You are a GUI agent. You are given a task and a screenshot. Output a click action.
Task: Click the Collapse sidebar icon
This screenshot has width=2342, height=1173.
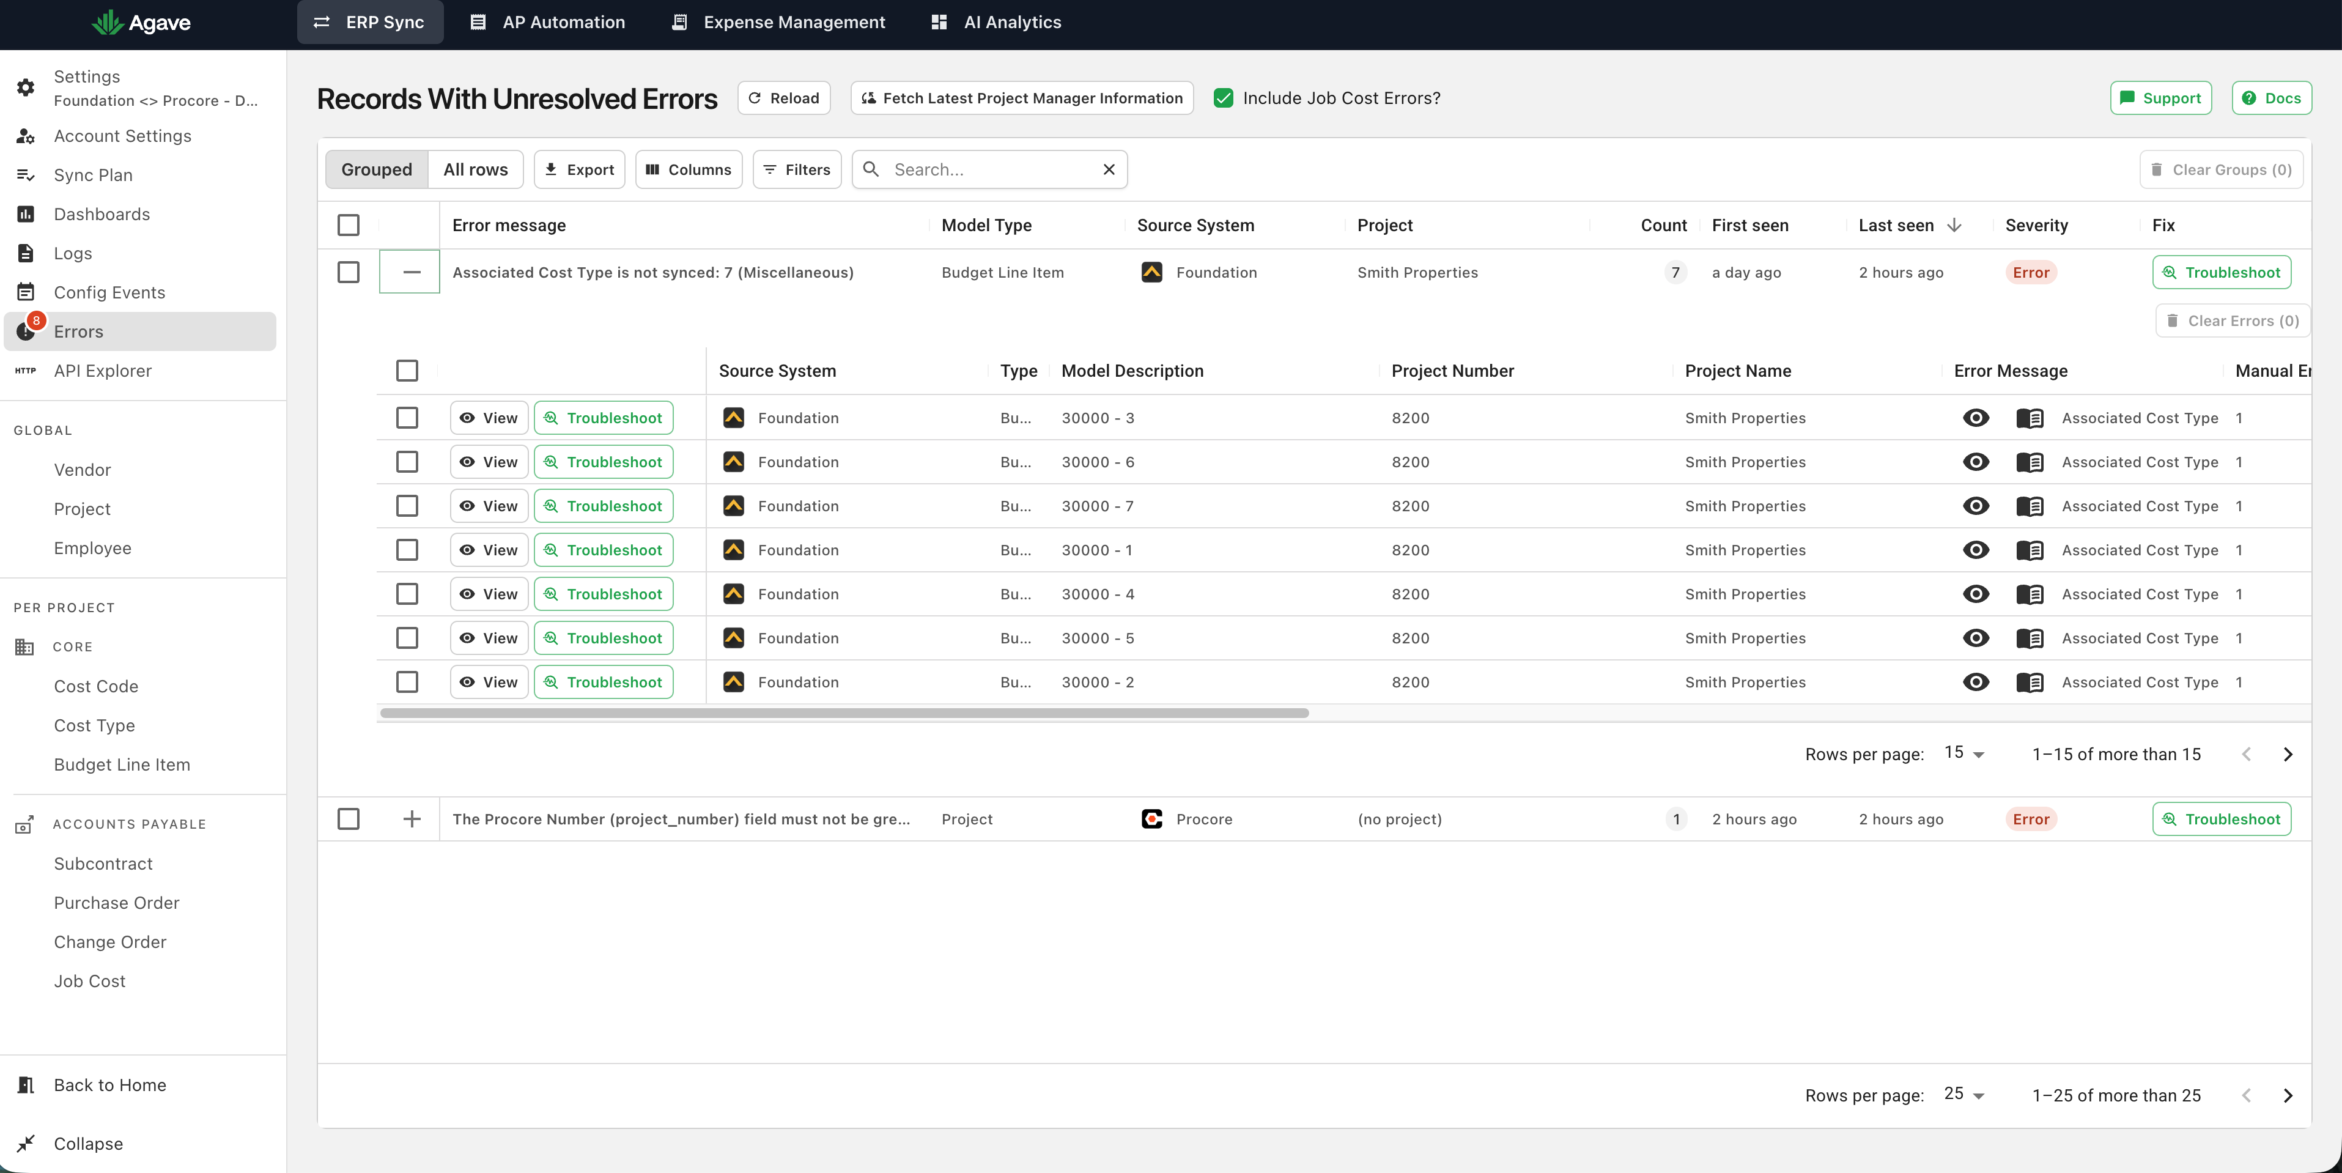26,1143
